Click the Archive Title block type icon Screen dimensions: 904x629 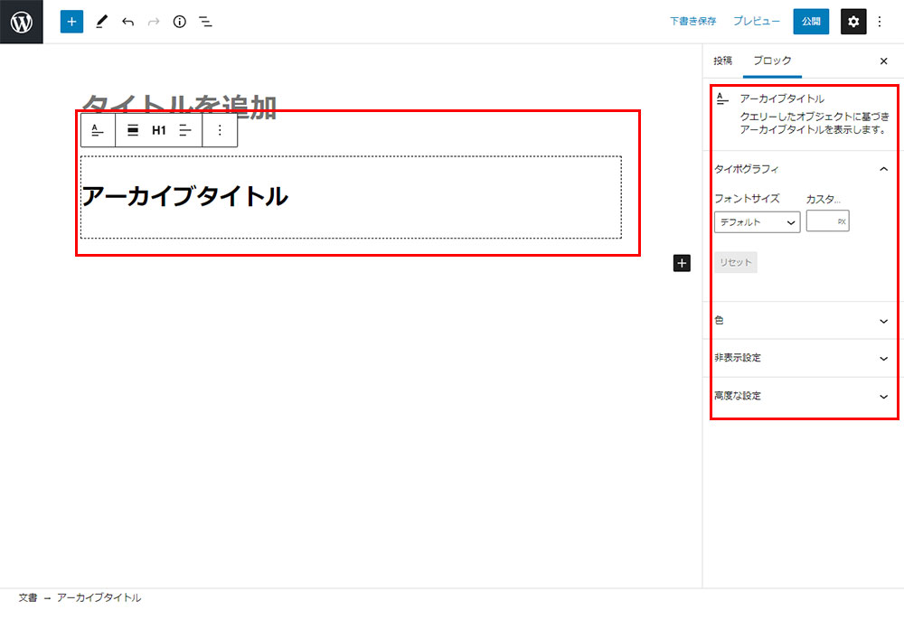[x=99, y=130]
